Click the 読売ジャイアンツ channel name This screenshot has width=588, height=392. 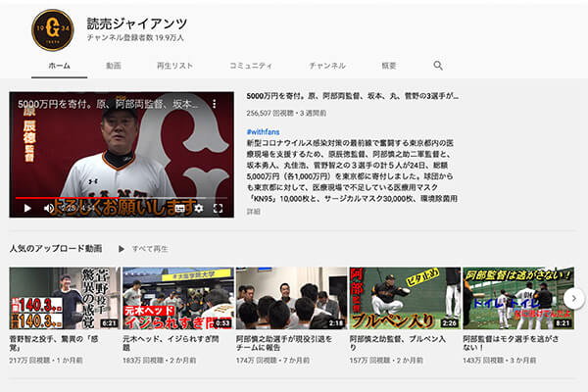(x=137, y=24)
